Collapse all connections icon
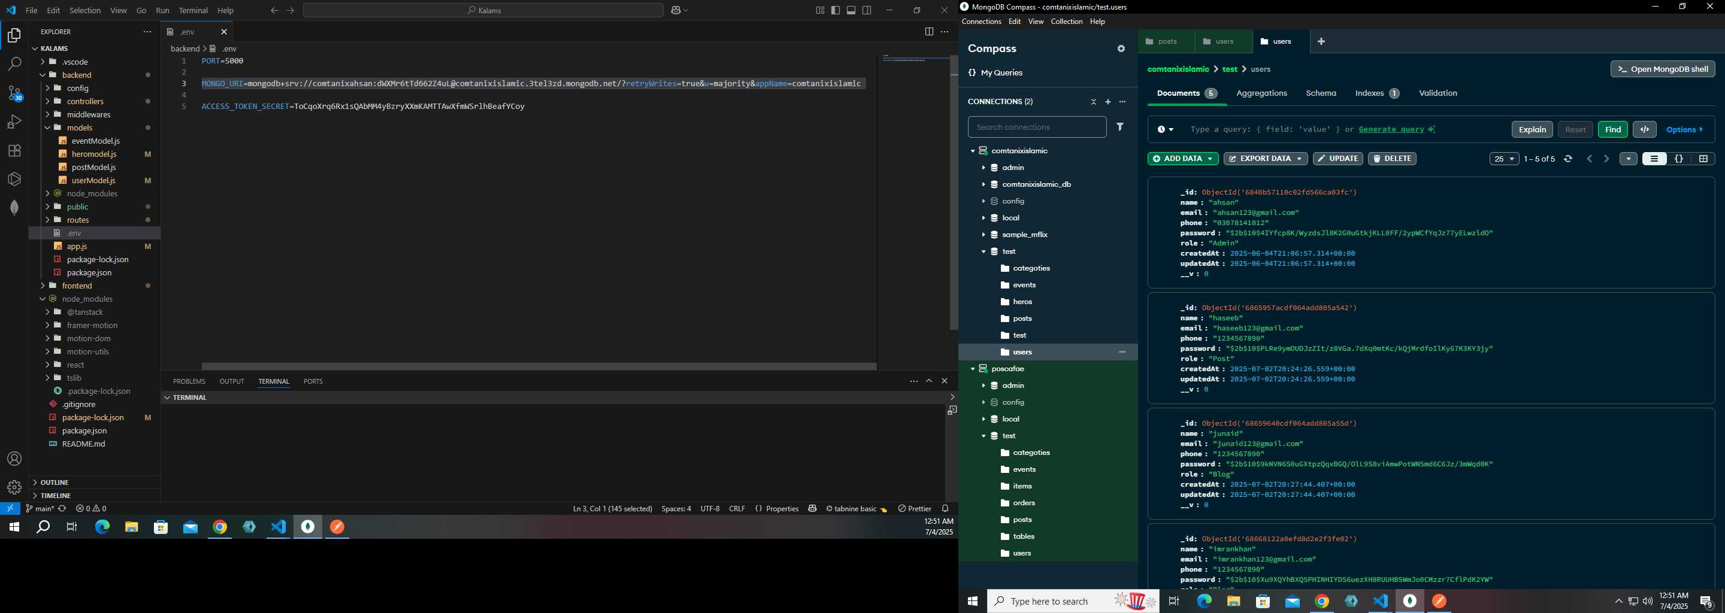This screenshot has height=613, width=1725. tap(1094, 102)
